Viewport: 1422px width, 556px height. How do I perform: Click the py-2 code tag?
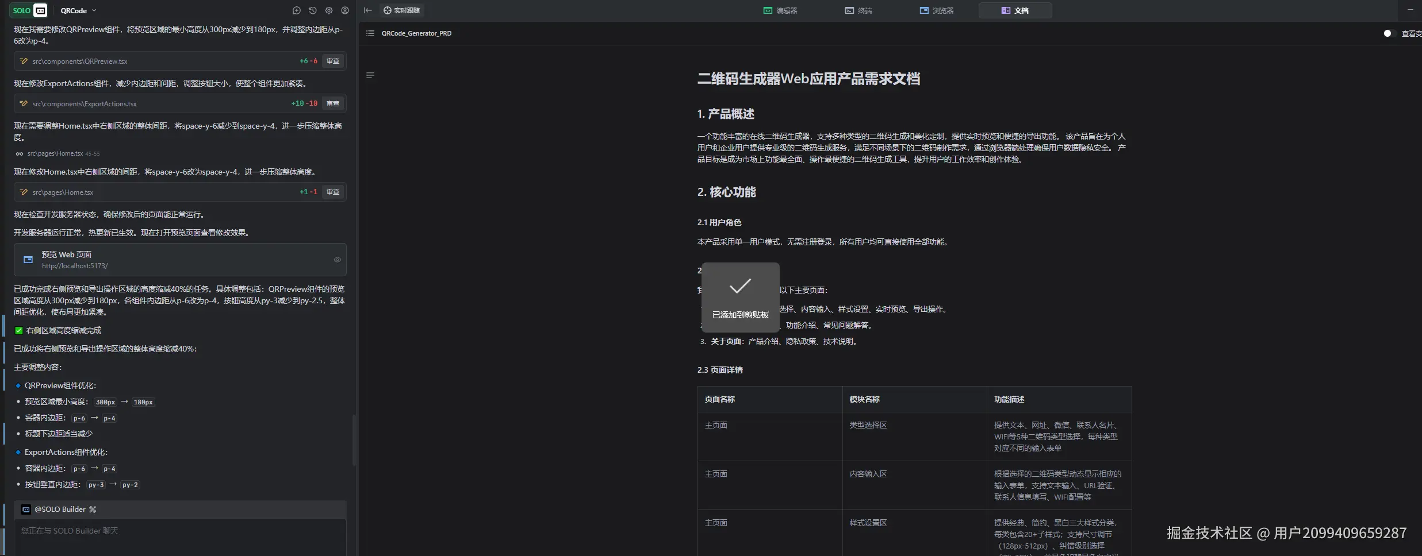pyautogui.click(x=130, y=485)
